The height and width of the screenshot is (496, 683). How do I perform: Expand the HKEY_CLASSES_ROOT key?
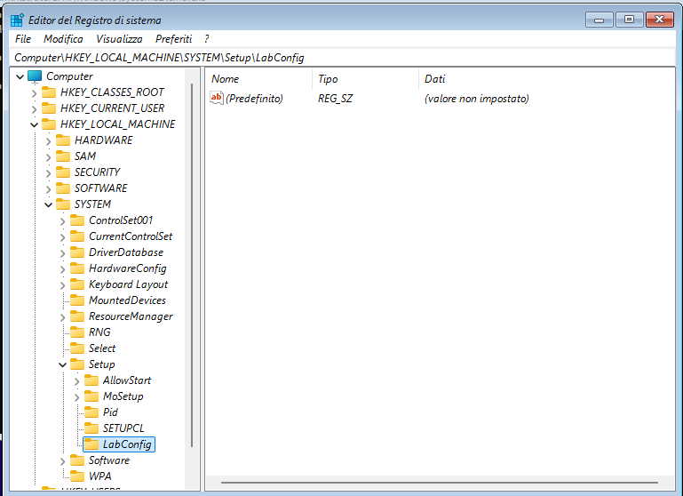[34, 92]
